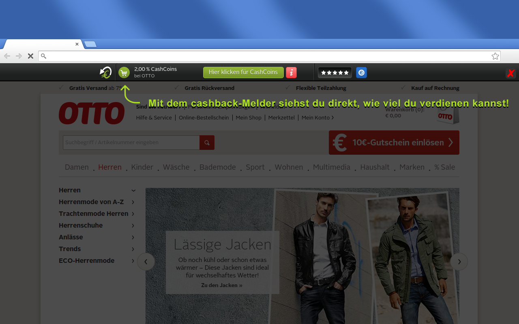
Task: Open the Herren category tab
Action: 110,167
